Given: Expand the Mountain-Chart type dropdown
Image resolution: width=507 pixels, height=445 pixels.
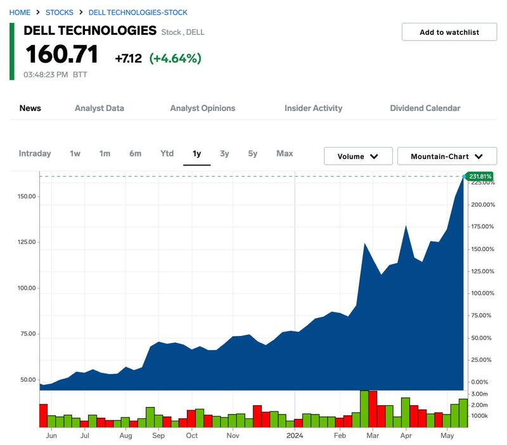Looking at the screenshot, I should pyautogui.click(x=447, y=156).
